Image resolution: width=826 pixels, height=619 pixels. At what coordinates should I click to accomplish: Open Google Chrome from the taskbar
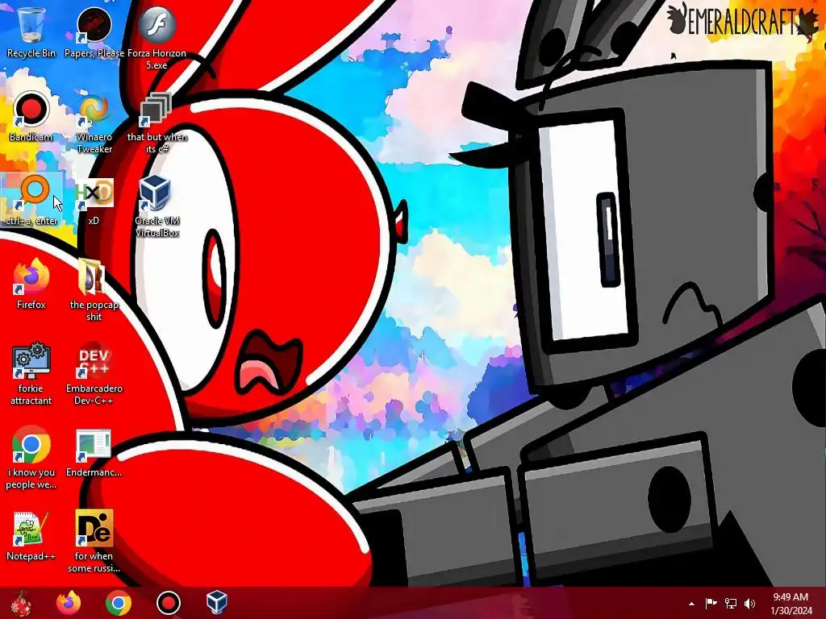click(x=119, y=603)
